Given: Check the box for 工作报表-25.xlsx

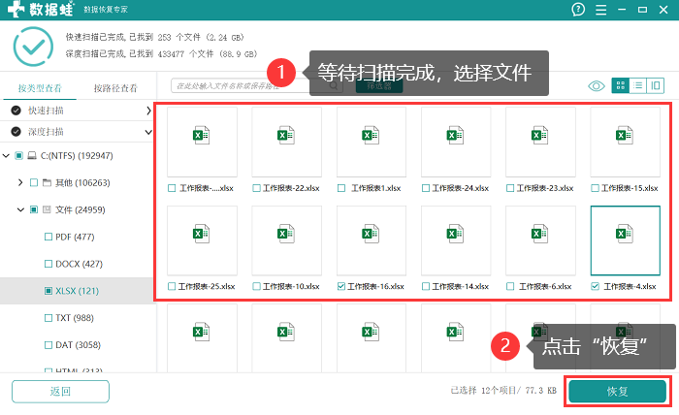Looking at the screenshot, I should (x=172, y=286).
